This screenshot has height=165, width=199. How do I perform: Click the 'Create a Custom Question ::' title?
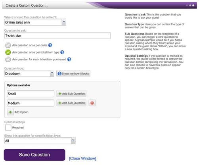tap(27, 6)
